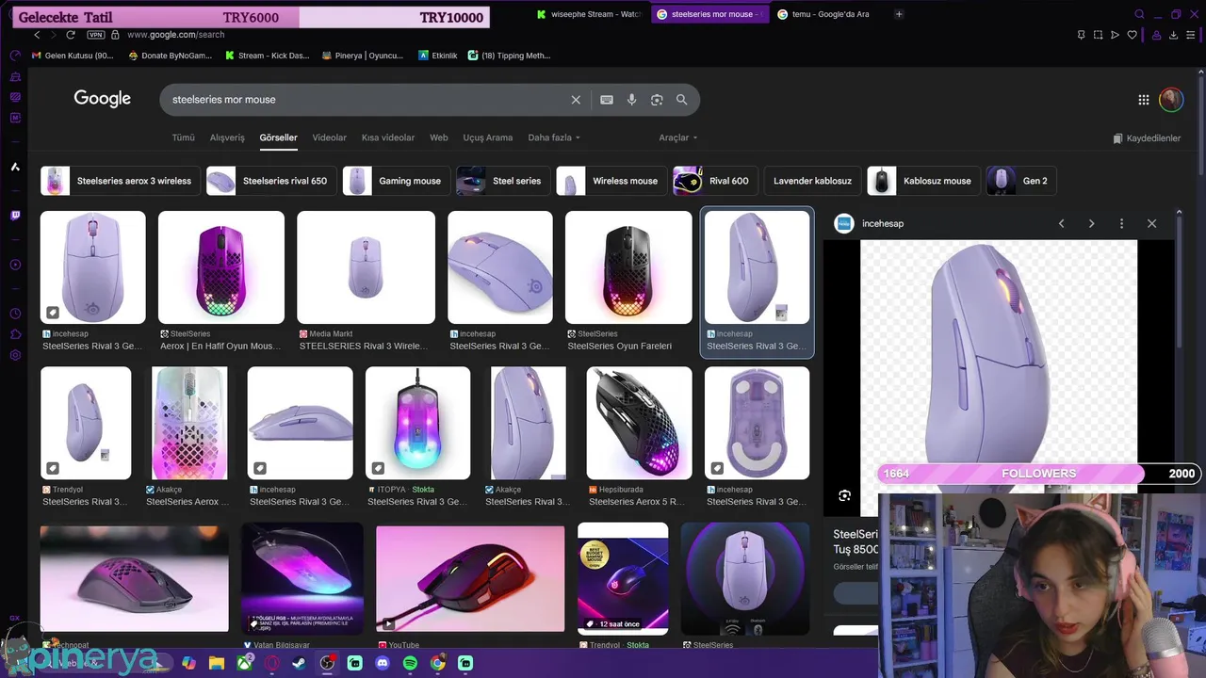Viewport: 1206px width, 678px height.
Task: Show next image in preview panel
Action: [x=1091, y=224]
